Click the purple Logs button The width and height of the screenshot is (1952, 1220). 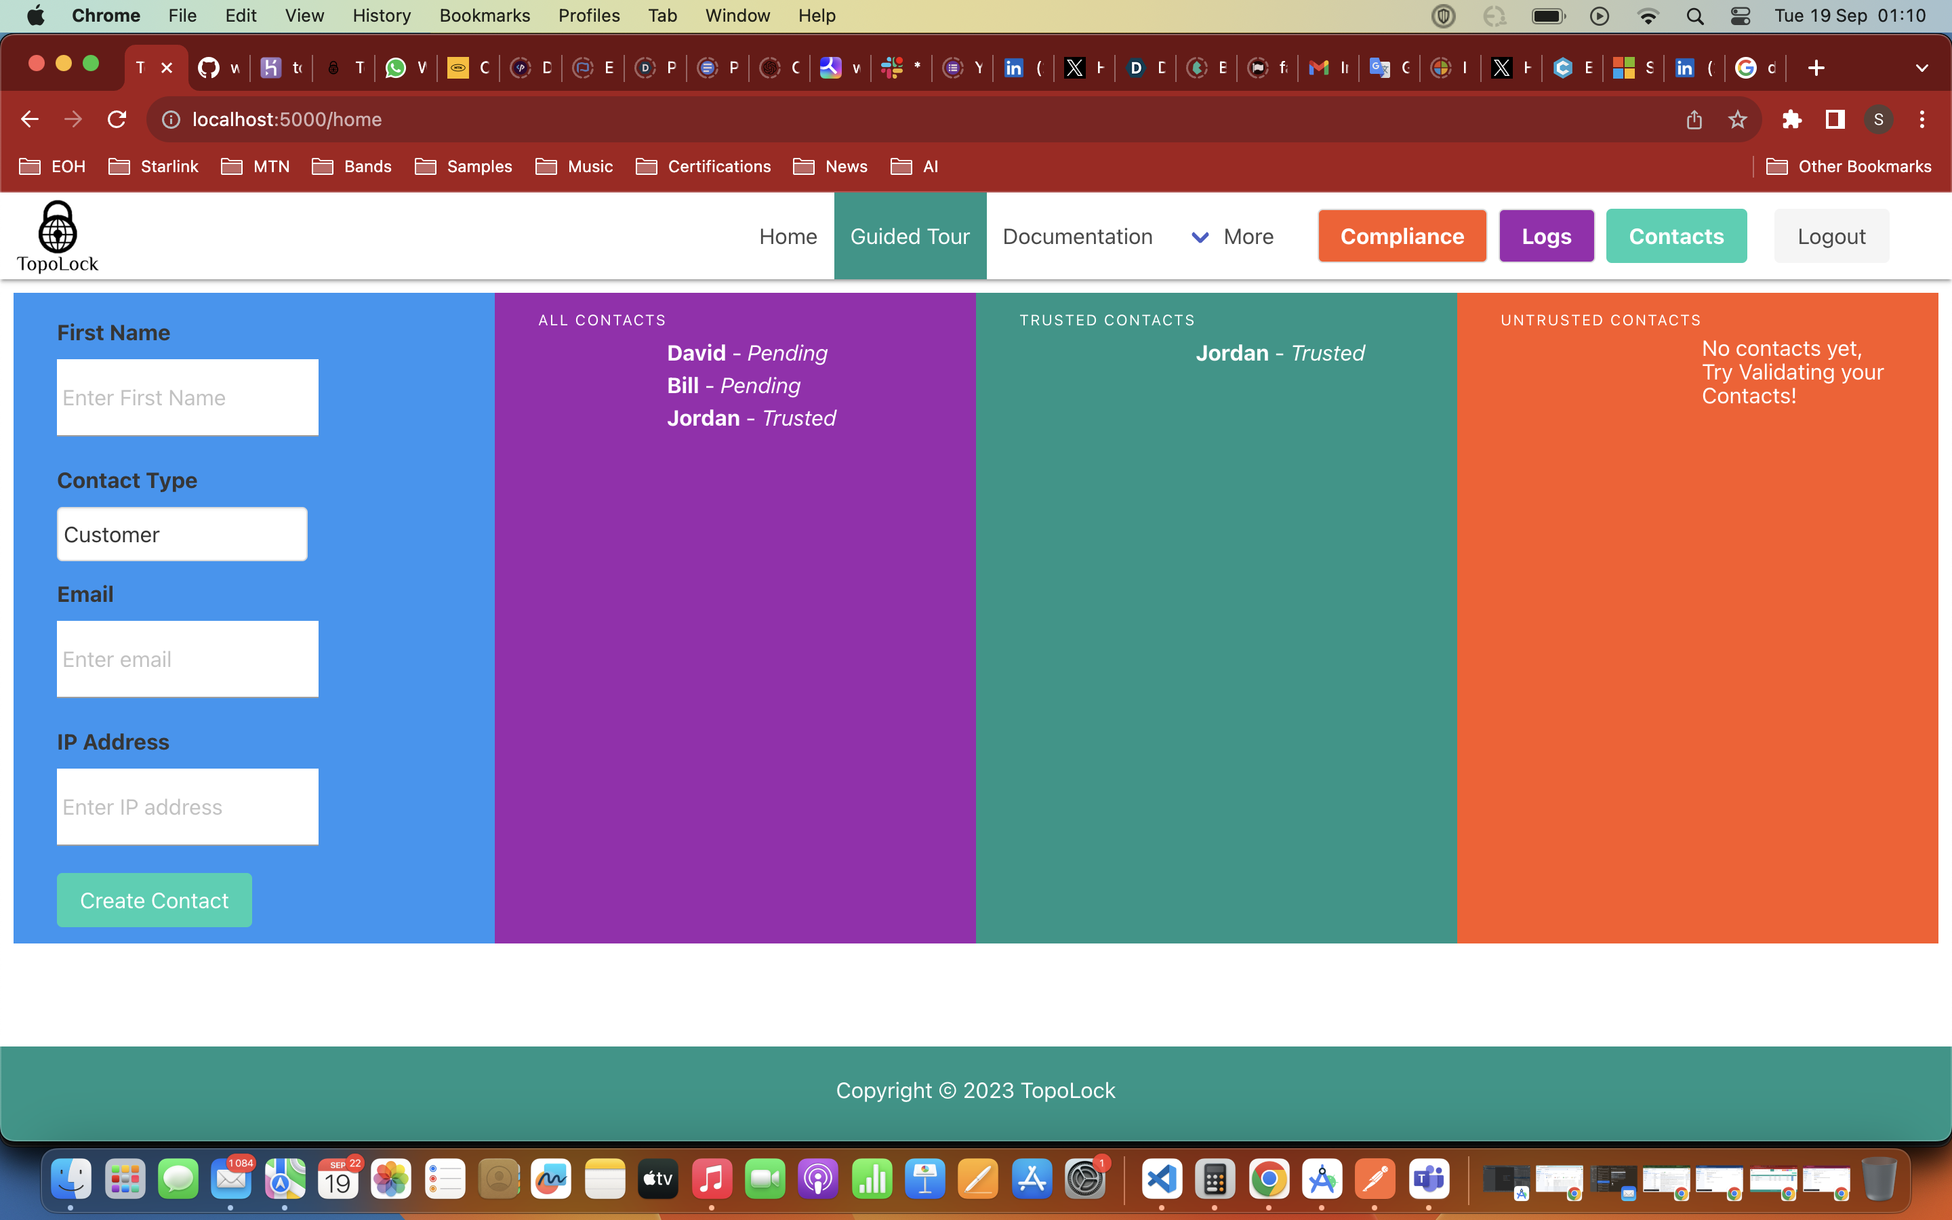pos(1546,237)
